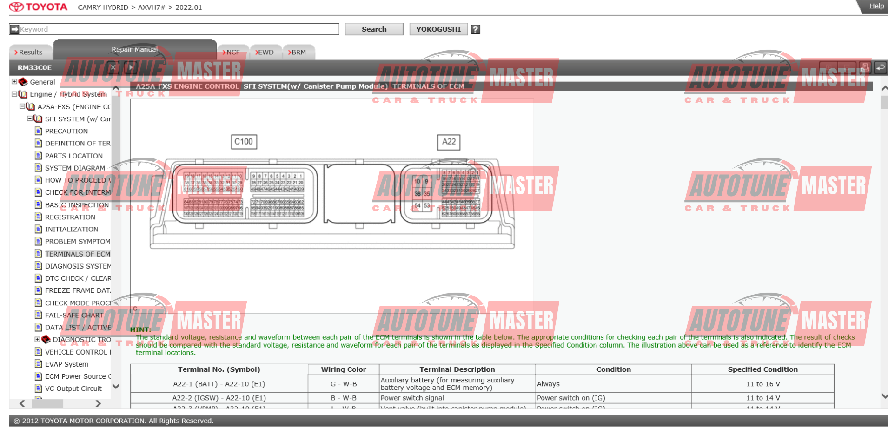Click the A22-2 (IGSW) - A22-10 (E1) cell
This screenshot has height=428, width=888.
(x=219, y=398)
